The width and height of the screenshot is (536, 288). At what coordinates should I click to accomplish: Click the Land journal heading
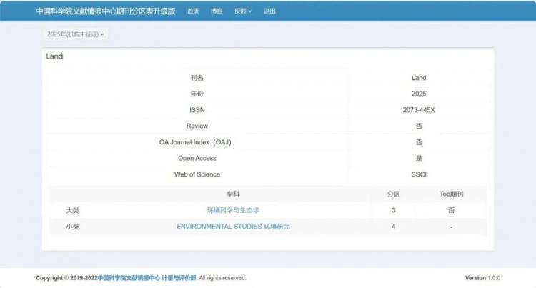55,56
